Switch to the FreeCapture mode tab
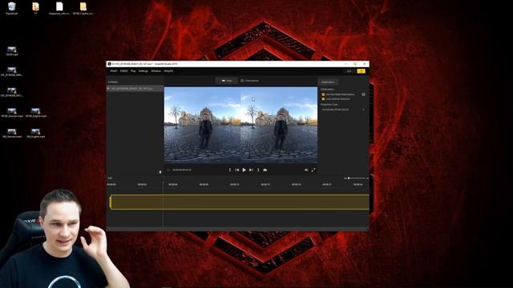 (249, 80)
